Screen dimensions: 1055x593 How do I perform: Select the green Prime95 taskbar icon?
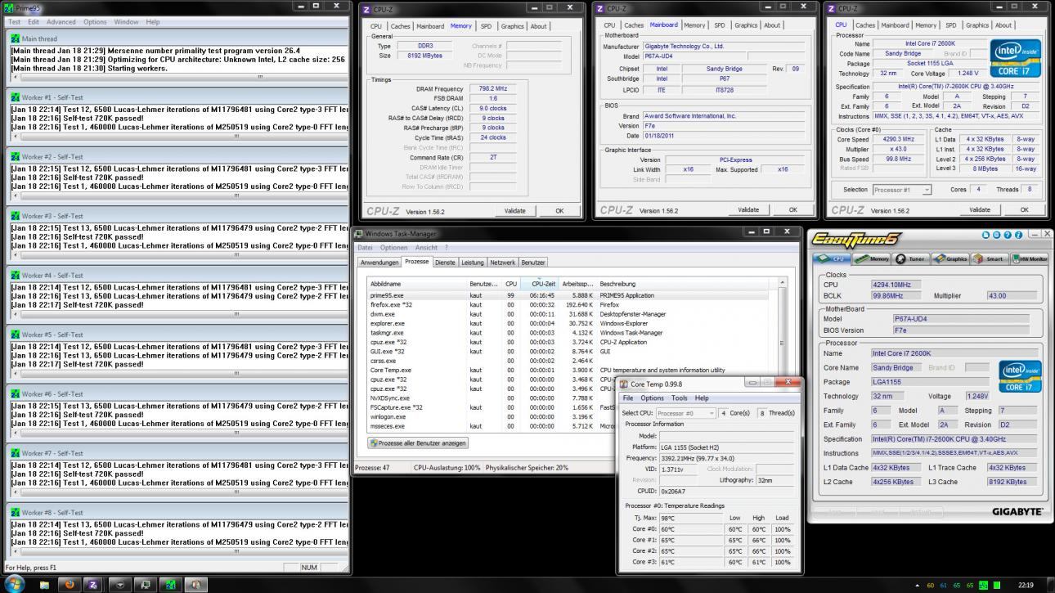click(172, 586)
